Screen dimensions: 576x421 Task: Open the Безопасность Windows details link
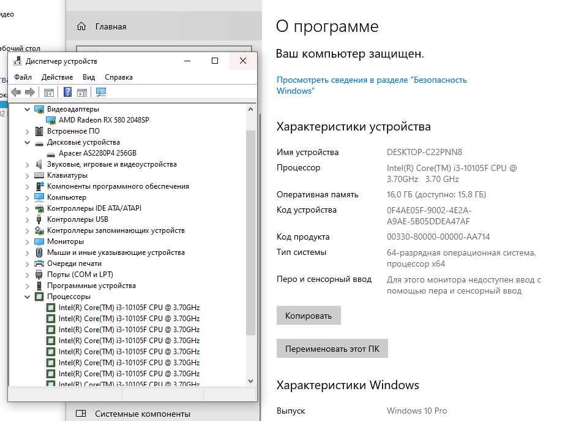[x=372, y=85]
